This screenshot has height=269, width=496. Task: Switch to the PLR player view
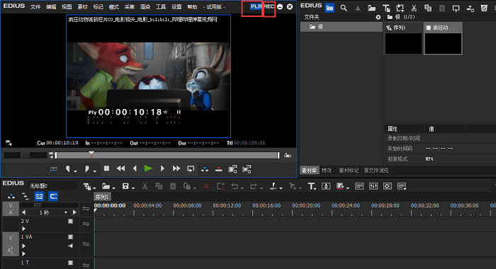[256, 6]
